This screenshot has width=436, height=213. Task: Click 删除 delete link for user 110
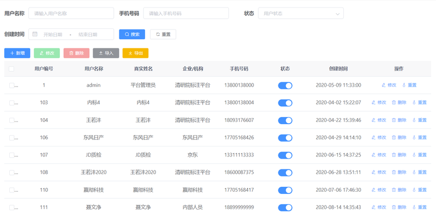pyautogui.click(x=399, y=190)
